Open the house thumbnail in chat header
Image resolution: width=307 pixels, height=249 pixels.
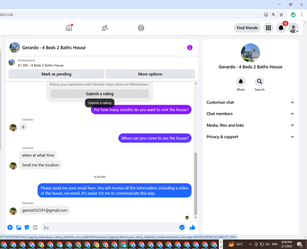pyautogui.click(x=15, y=48)
